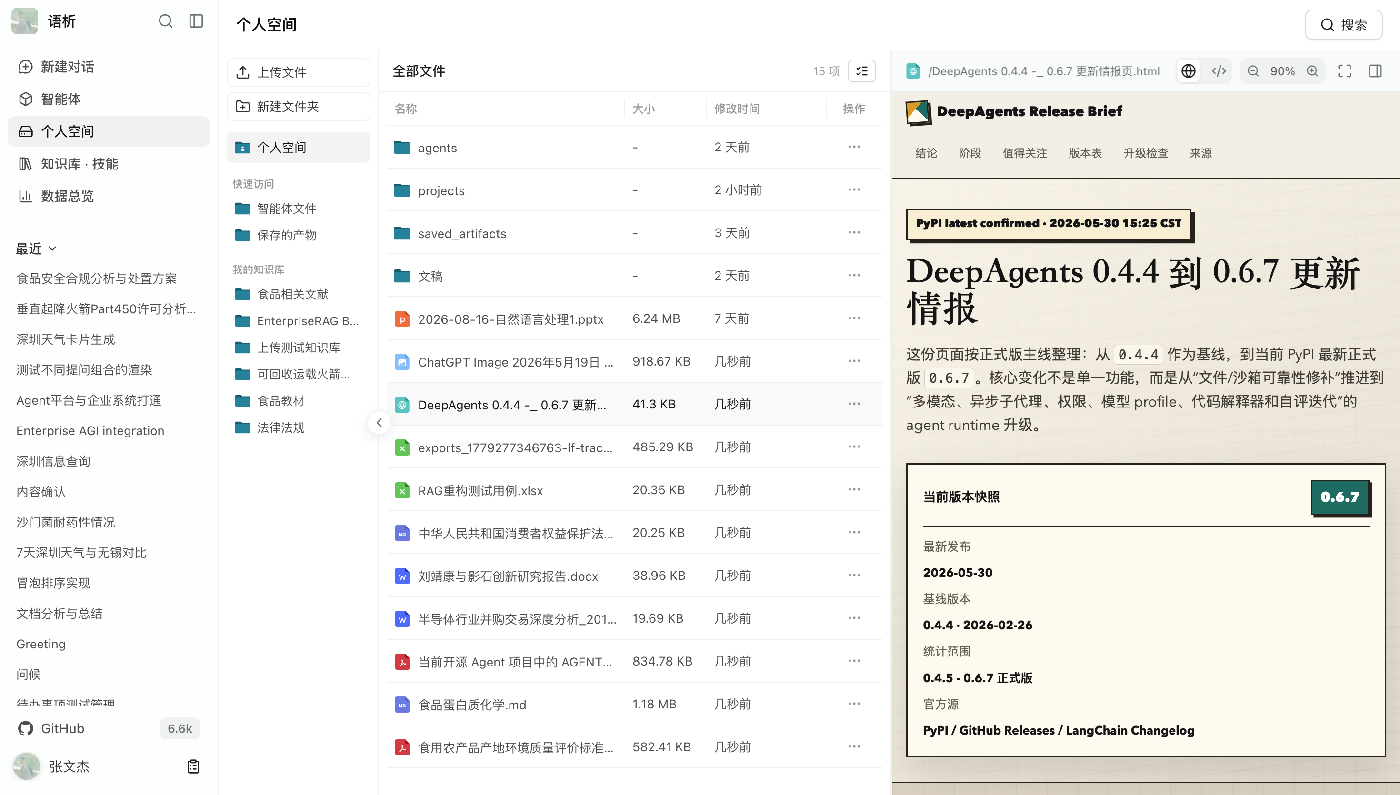1400x795 pixels.
Task: Click the projects folder icon
Action: click(x=402, y=190)
